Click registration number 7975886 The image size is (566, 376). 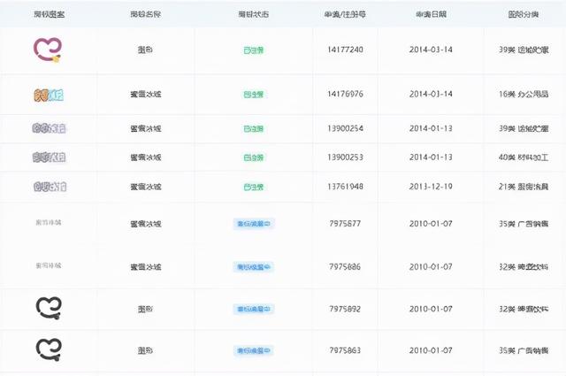(x=345, y=266)
